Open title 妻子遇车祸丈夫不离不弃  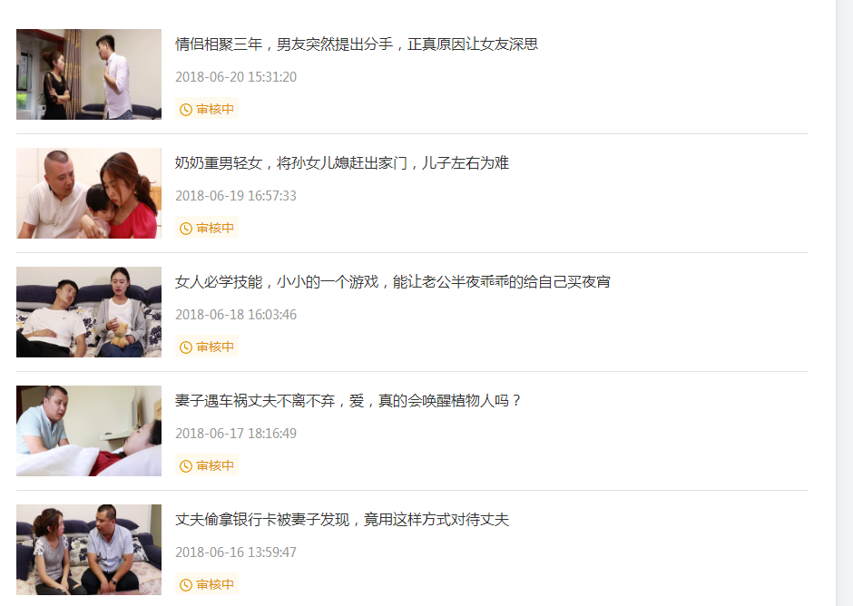coord(348,401)
